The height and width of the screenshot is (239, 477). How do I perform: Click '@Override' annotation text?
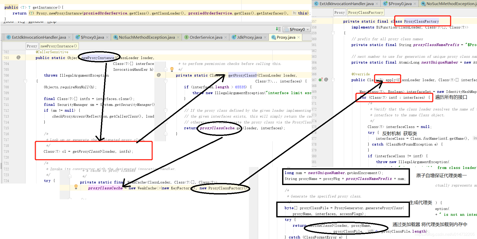tap(360, 74)
